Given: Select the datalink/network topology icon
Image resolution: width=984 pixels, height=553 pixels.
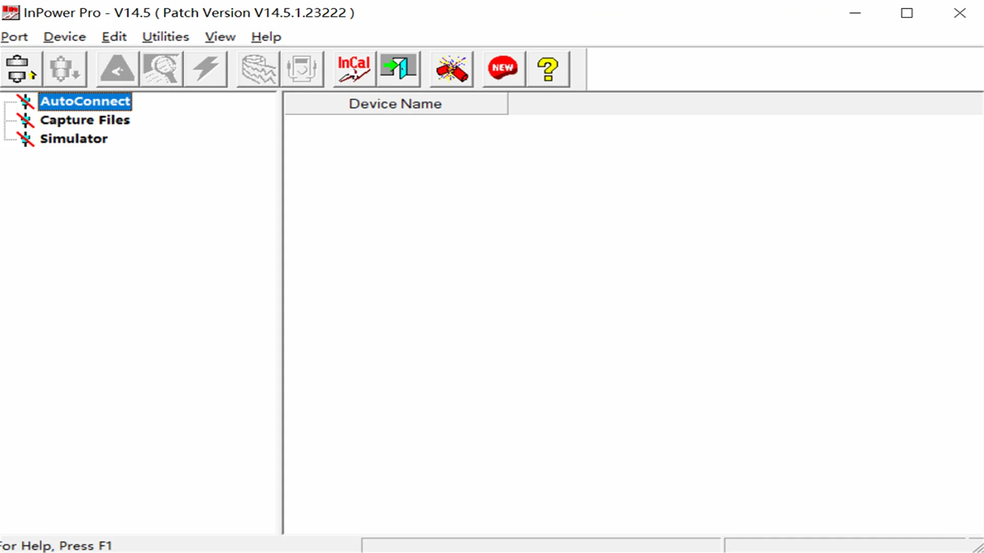Looking at the screenshot, I should (18, 68).
